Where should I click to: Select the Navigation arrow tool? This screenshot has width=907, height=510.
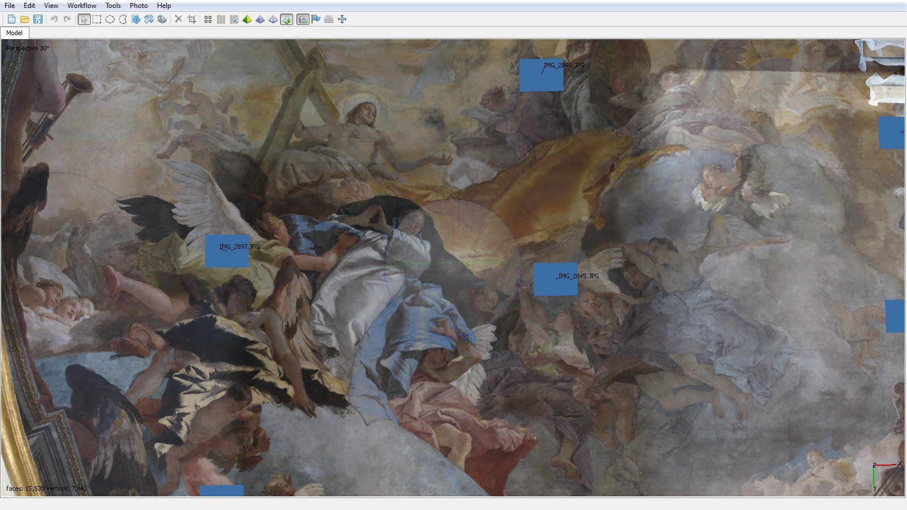[83, 19]
